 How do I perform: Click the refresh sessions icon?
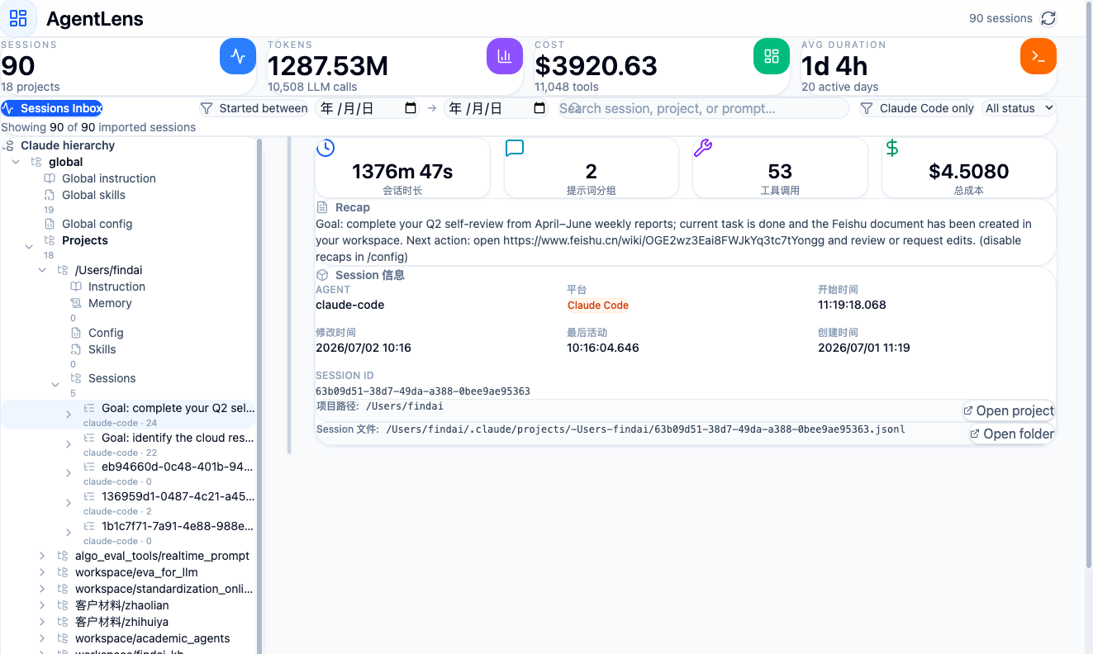click(x=1048, y=18)
